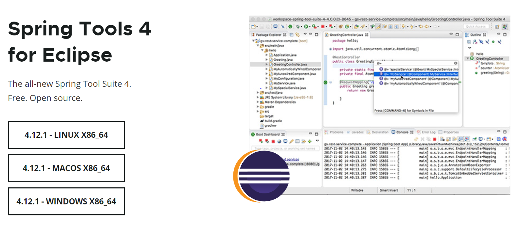Download 4.12.1 for Windows x86_64
The width and height of the screenshot is (526, 232).
click(66, 201)
